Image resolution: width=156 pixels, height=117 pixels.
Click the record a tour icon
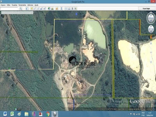click(45, 8)
